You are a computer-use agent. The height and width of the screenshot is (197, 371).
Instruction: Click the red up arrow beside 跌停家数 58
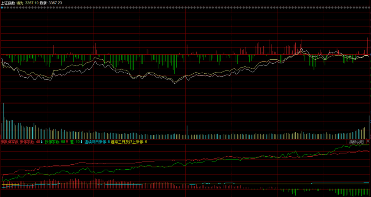point(67,142)
